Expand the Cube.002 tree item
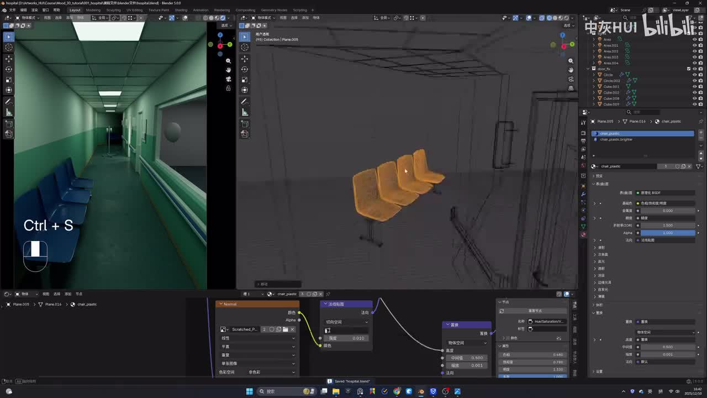Viewport: 707px width, 398px height. coord(594,92)
